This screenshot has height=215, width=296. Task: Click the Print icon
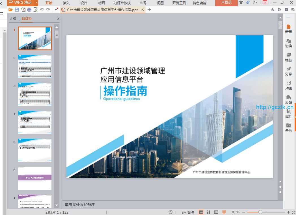(29, 10)
